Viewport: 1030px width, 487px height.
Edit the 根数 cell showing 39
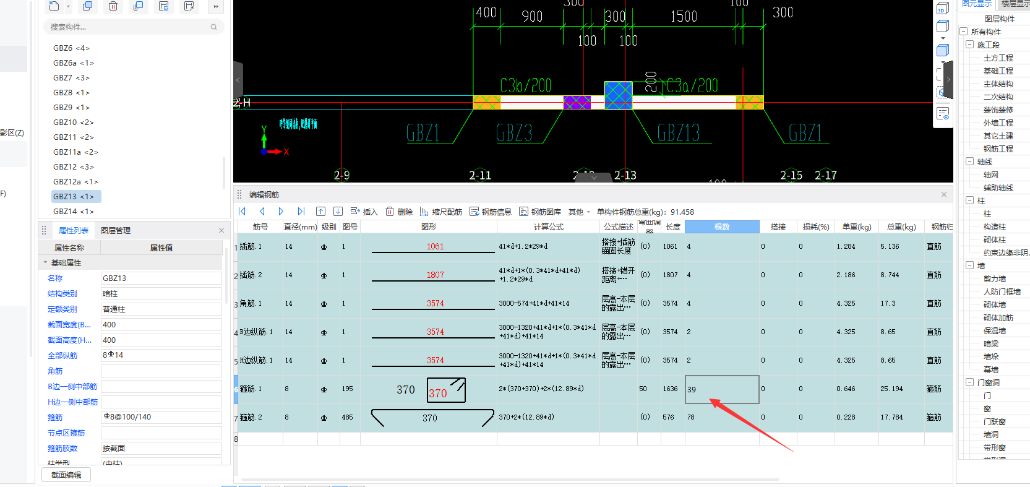coord(722,389)
